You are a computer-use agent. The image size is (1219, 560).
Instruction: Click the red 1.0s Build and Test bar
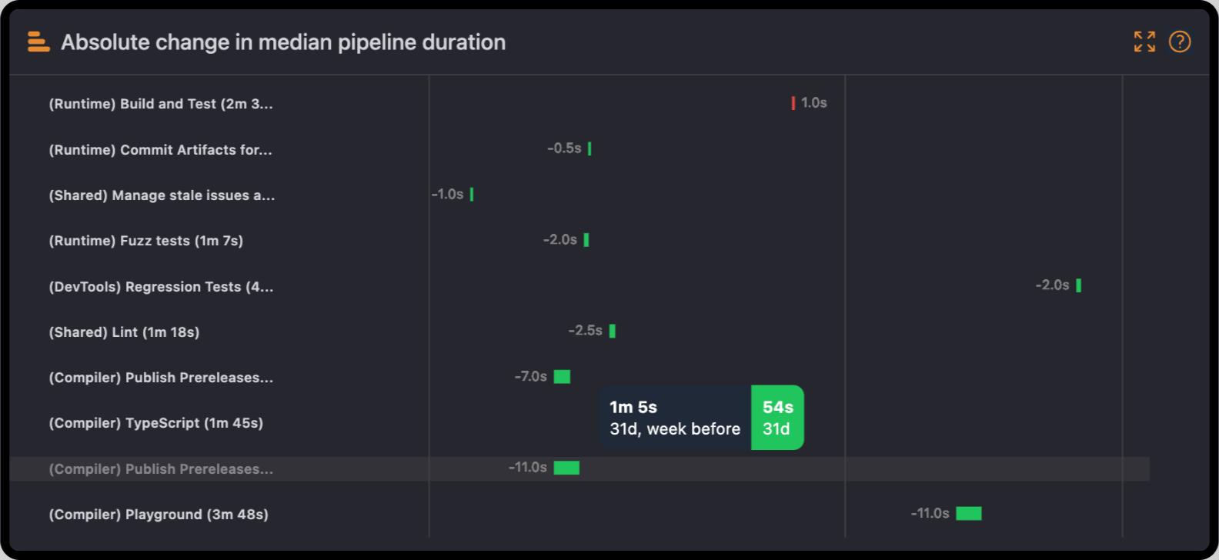pyautogui.click(x=793, y=103)
